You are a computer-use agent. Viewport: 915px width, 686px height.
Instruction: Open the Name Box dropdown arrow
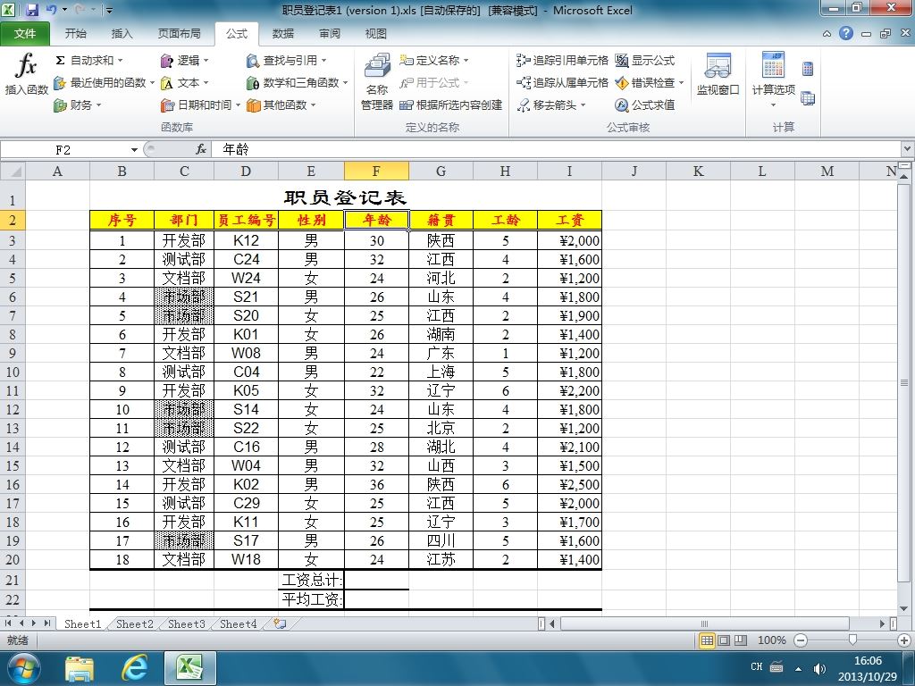click(134, 150)
